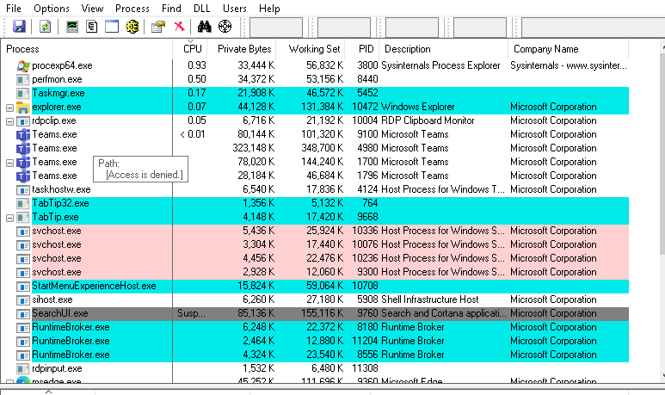
Task: Select the perfmon.exe process row
Action: pos(315,79)
